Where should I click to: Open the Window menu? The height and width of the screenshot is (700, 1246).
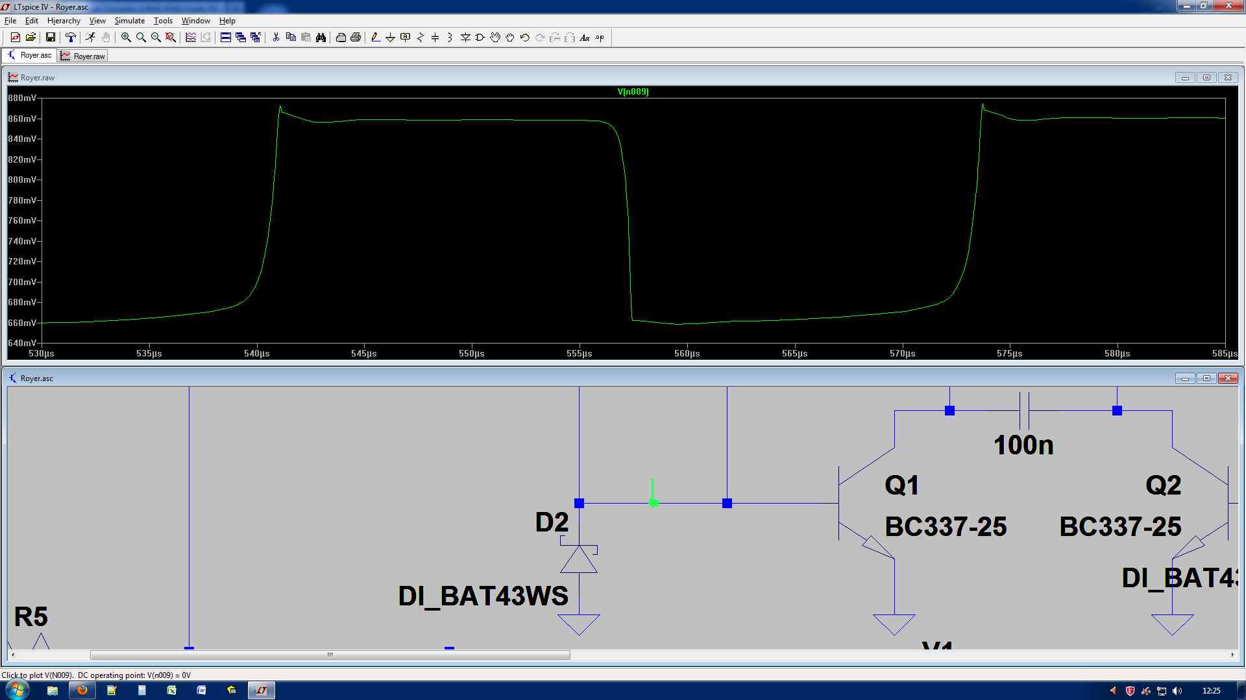pyautogui.click(x=195, y=21)
